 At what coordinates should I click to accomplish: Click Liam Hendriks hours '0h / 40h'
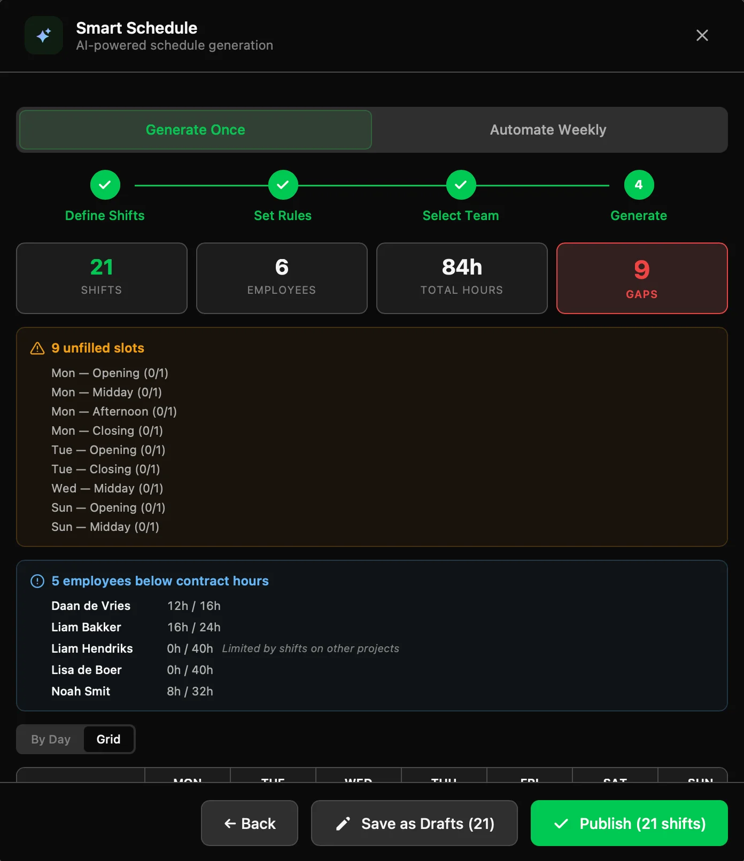(190, 648)
